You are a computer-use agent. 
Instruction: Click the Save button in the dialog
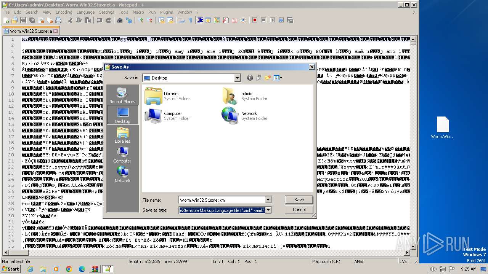pyautogui.click(x=299, y=200)
